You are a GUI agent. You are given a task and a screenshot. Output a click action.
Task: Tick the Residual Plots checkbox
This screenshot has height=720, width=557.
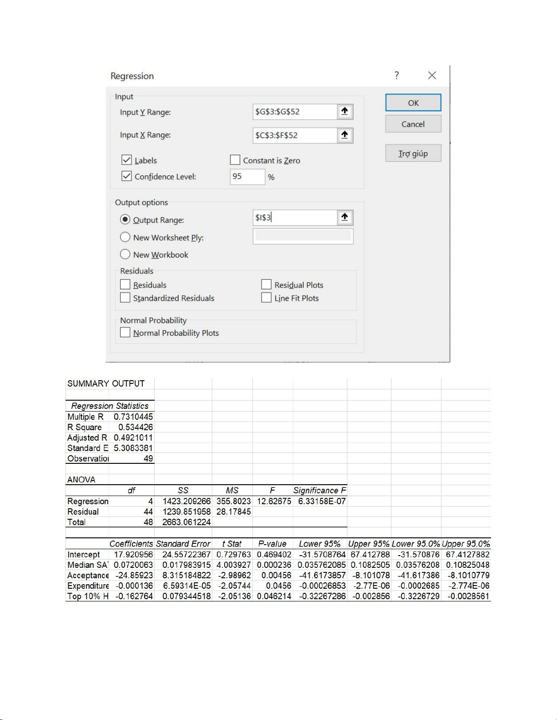(266, 284)
